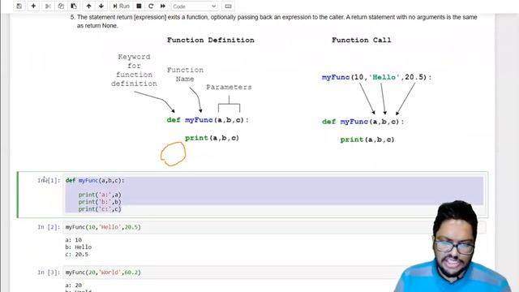This screenshot has height=292, width=519.
Task: Click the 'Parameters' label in diagram
Action: tap(229, 87)
